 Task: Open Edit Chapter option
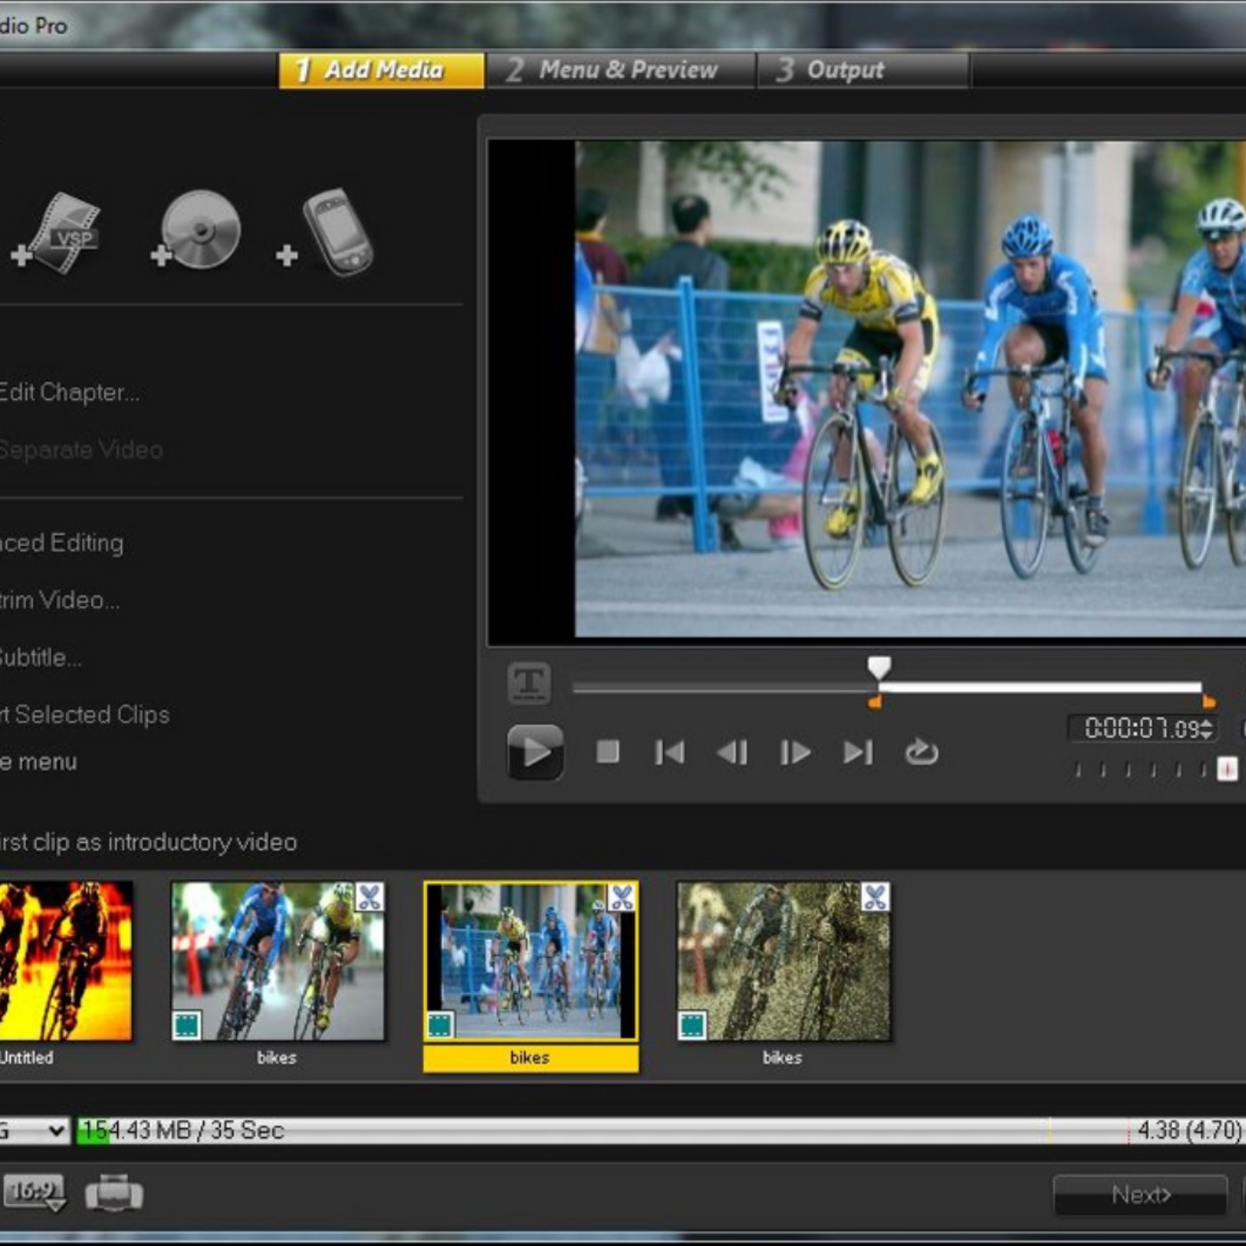tap(69, 392)
